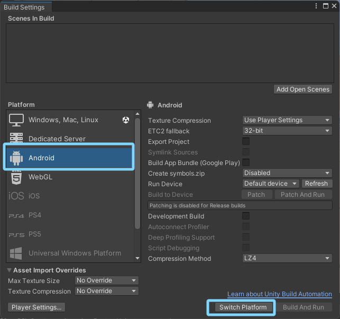Open Learn about Unity Build Automation link
The width and height of the screenshot is (340, 319).
(x=279, y=294)
